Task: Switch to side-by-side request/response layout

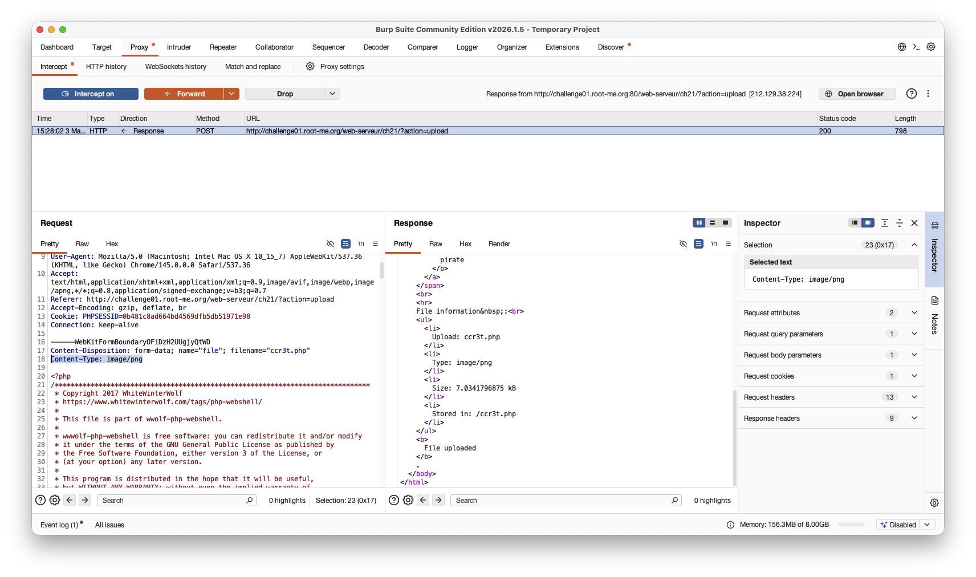Action: coord(699,222)
